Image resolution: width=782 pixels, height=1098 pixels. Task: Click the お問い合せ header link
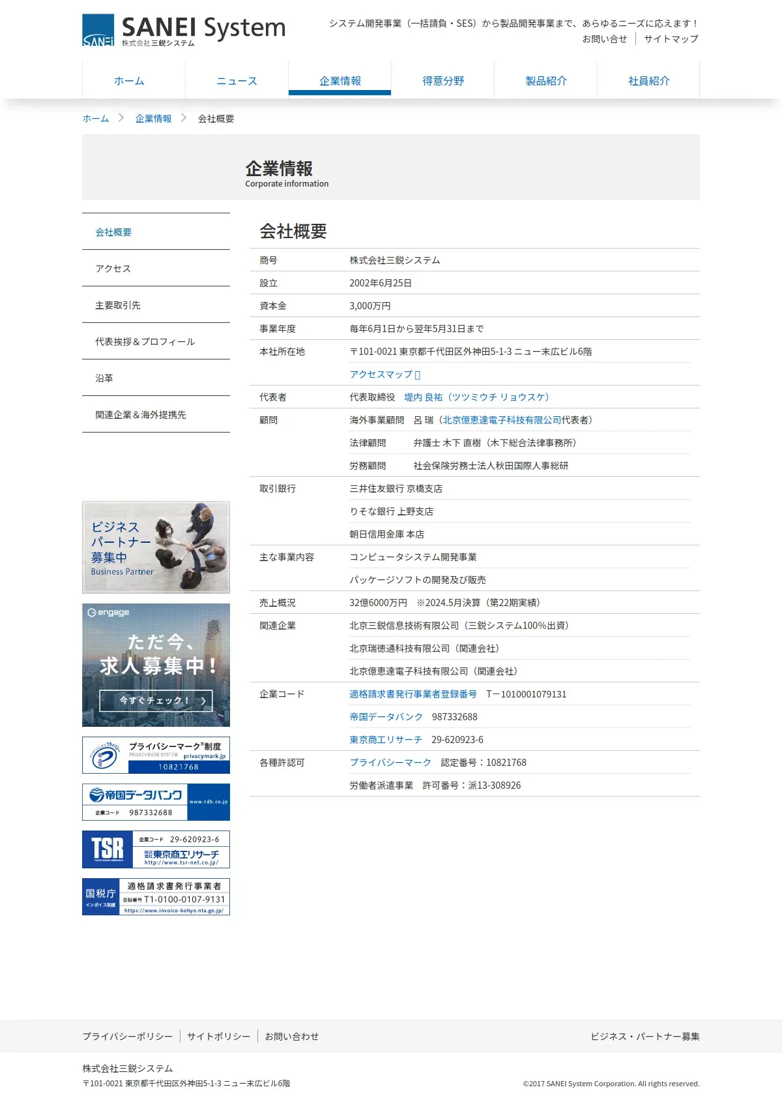605,39
